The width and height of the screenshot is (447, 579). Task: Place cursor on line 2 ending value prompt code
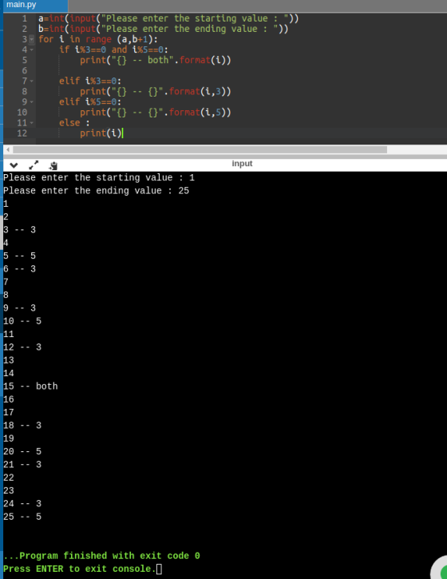click(x=163, y=29)
